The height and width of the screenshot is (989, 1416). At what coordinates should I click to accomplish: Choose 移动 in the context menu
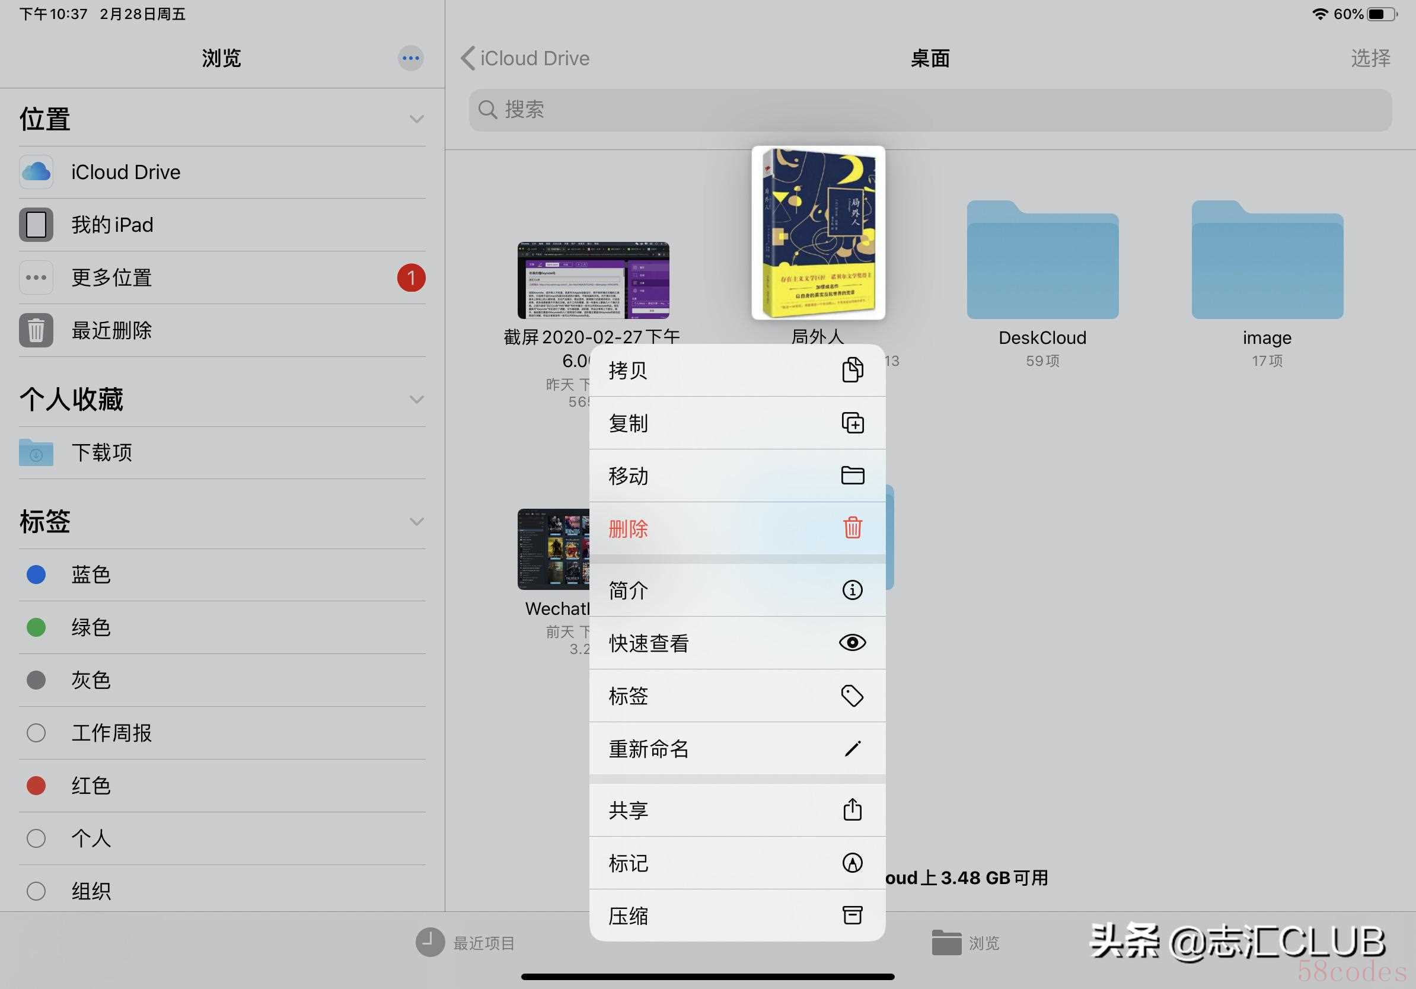pos(737,476)
